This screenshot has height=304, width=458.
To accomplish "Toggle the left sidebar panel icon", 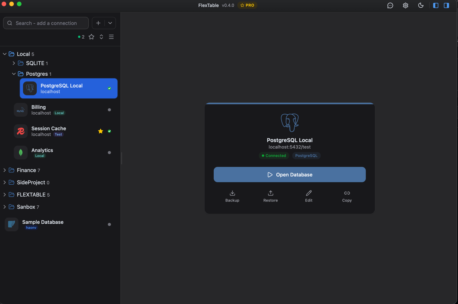I will (x=435, y=6).
